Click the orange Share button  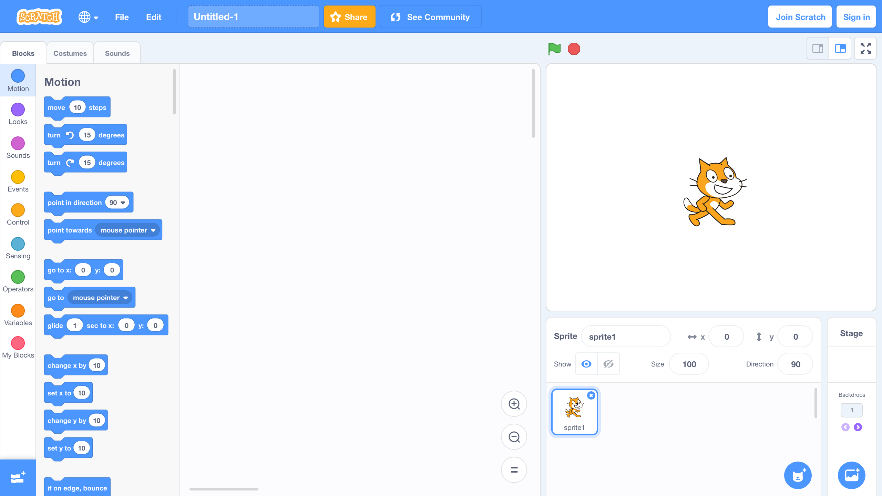point(349,17)
